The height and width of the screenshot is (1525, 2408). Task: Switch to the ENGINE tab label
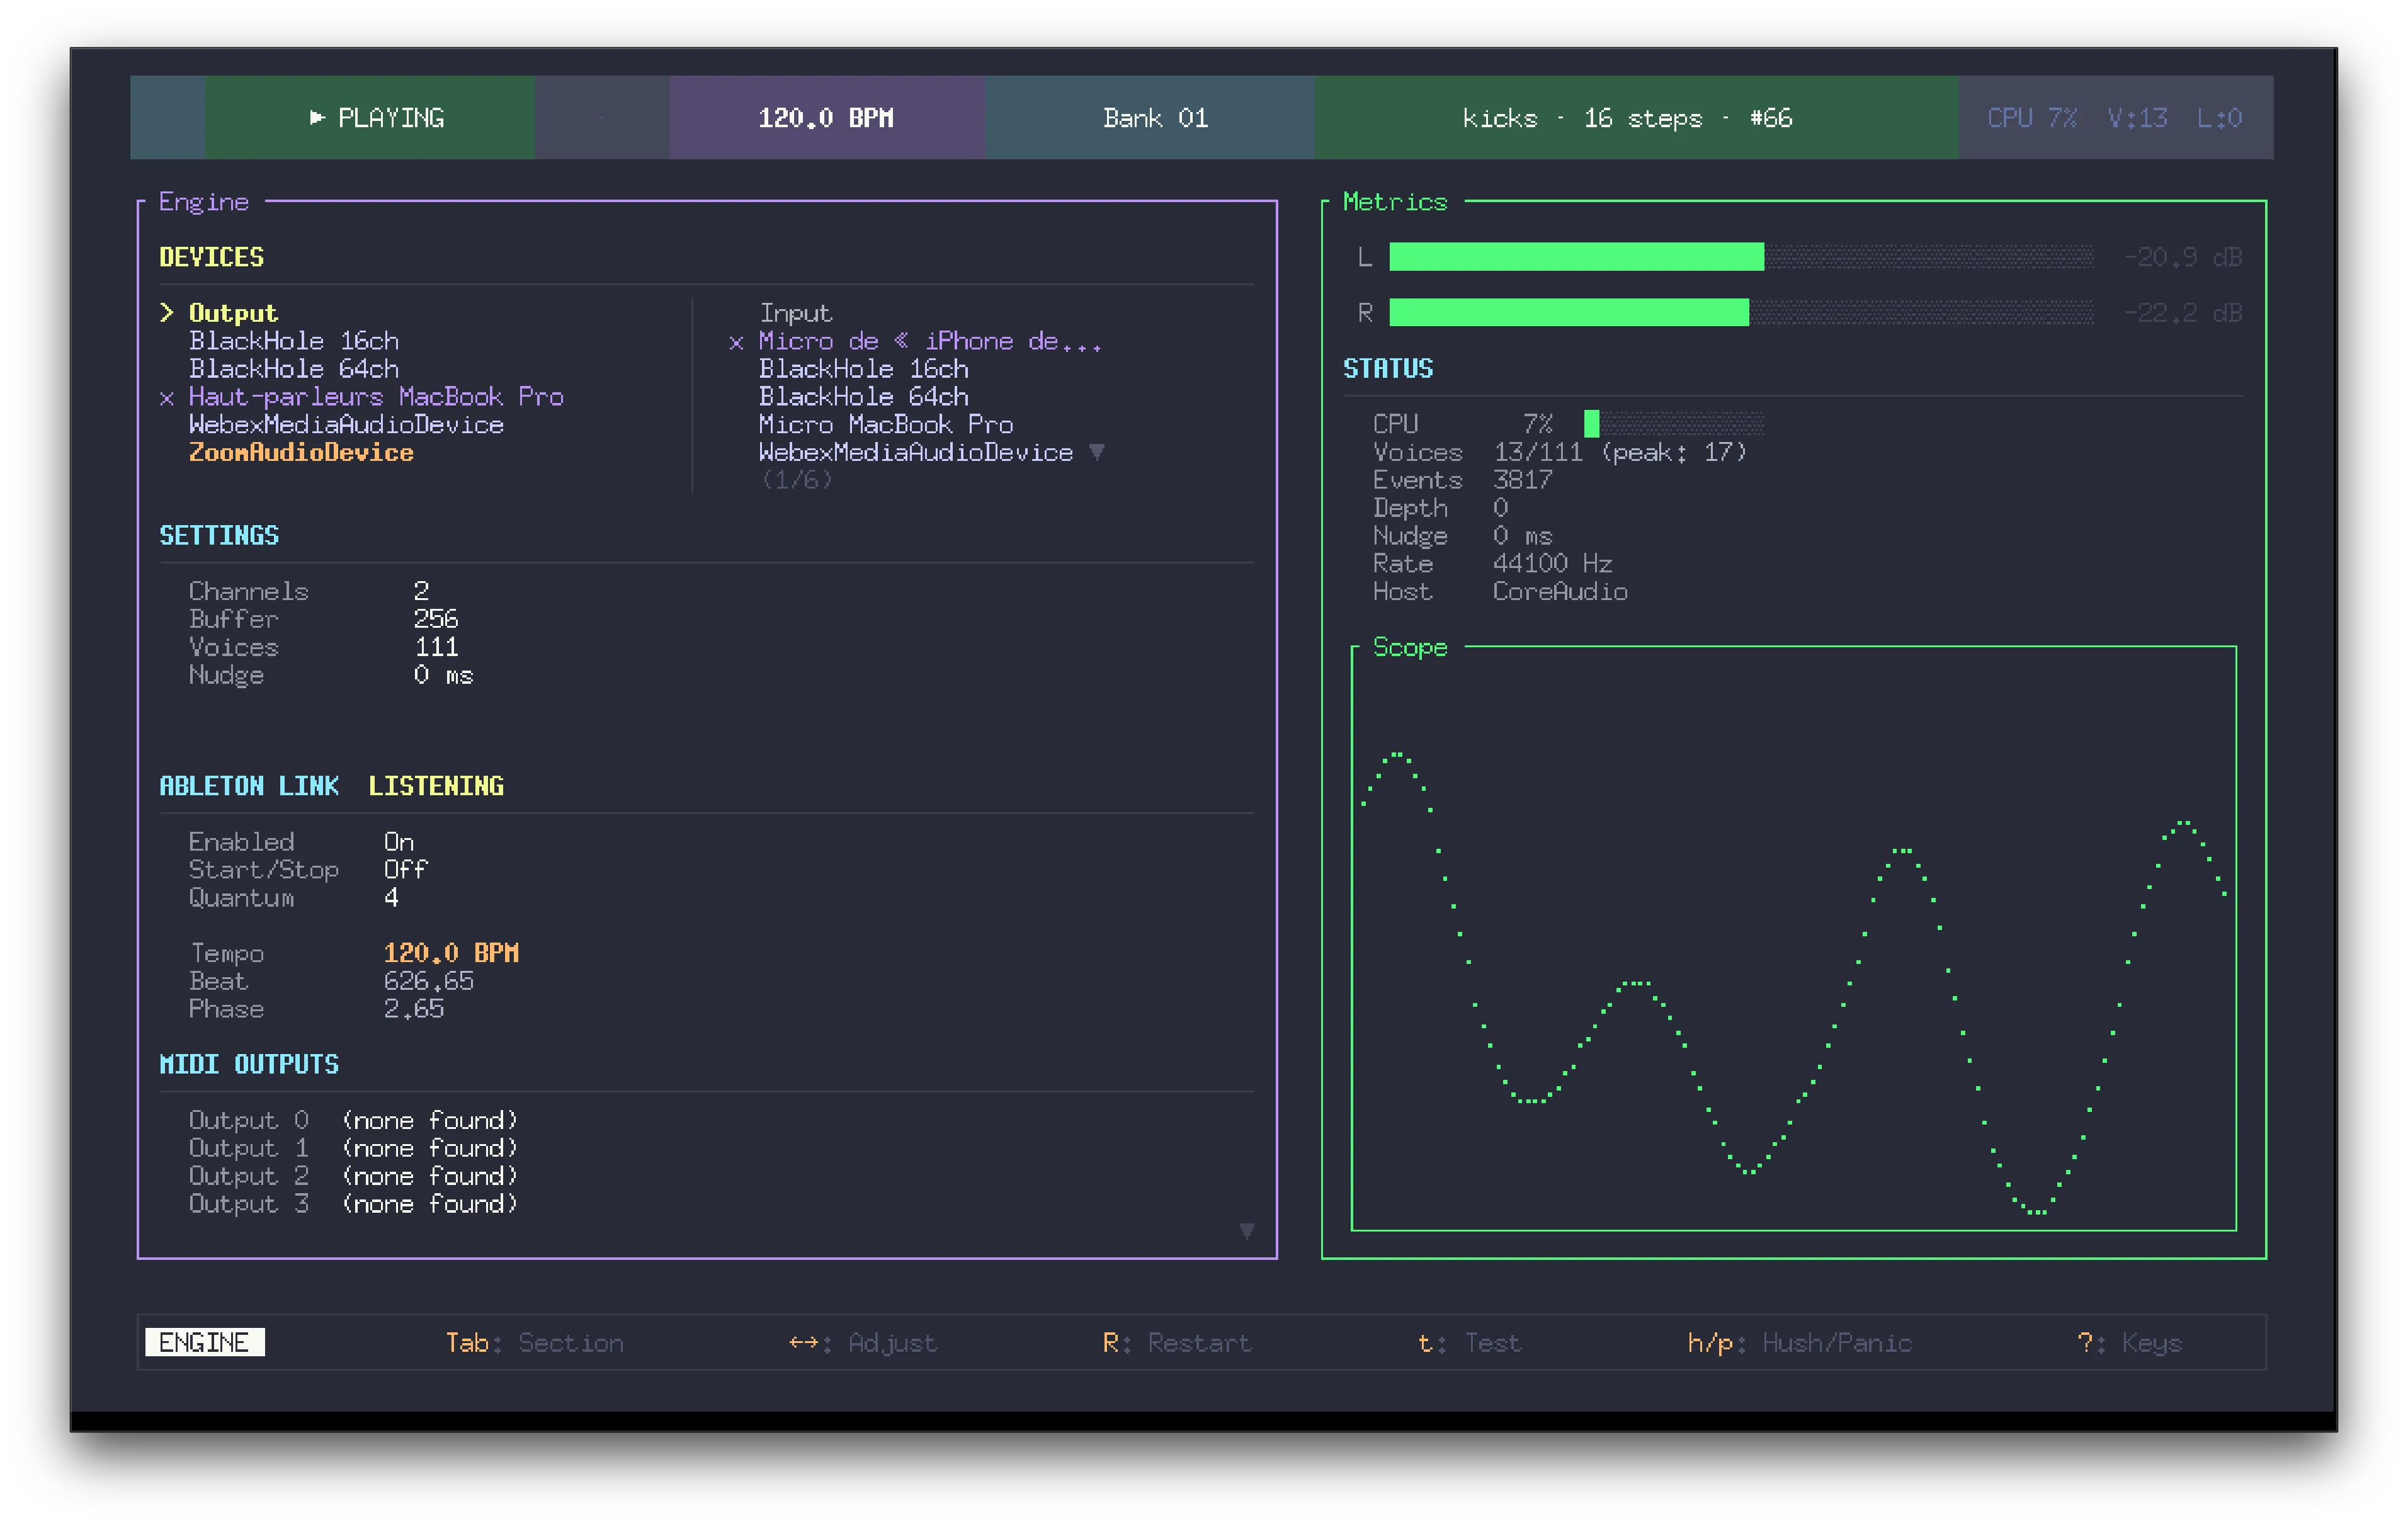[x=204, y=1342]
